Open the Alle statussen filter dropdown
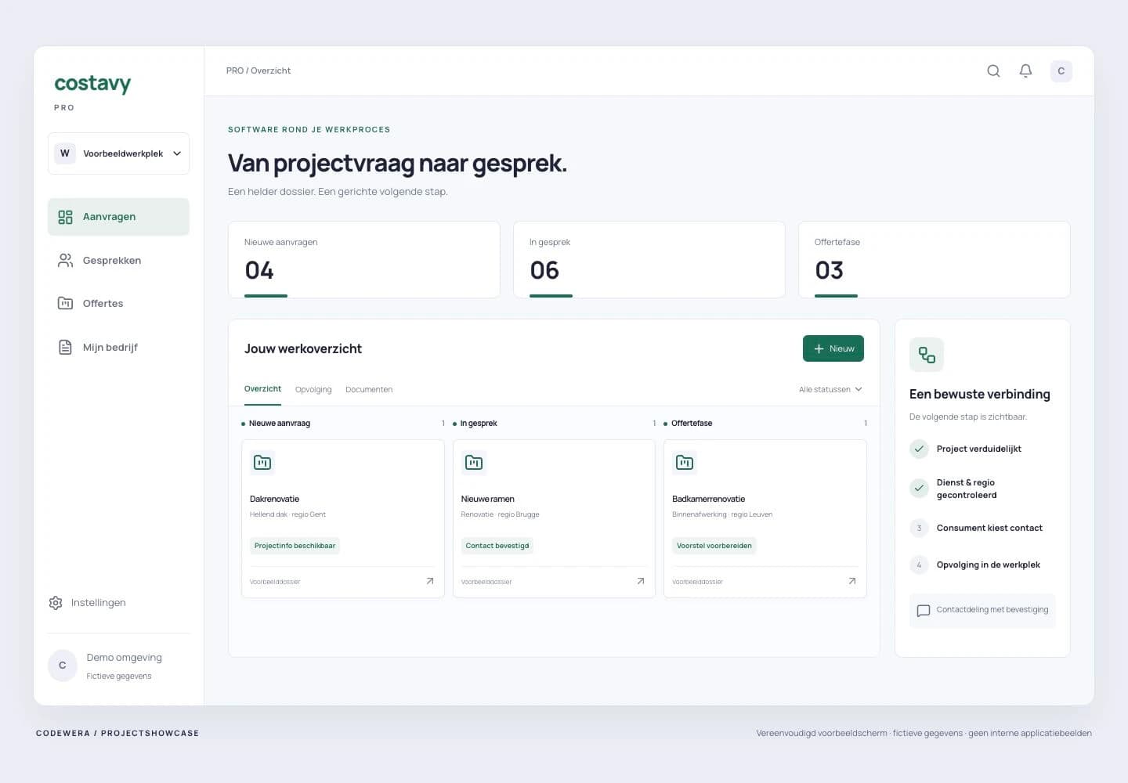This screenshot has height=783, width=1128. 830,389
